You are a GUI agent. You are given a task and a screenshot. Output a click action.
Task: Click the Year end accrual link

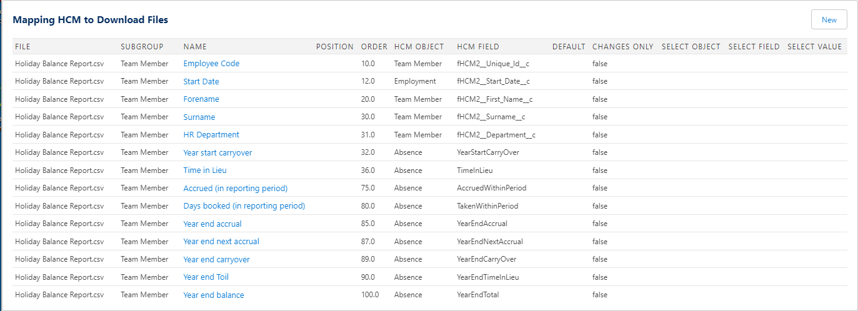pyautogui.click(x=212, y=224)
